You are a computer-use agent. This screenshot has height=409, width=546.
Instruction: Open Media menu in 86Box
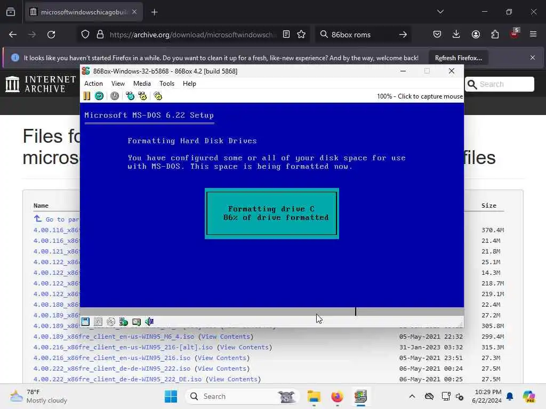point(142,84)
